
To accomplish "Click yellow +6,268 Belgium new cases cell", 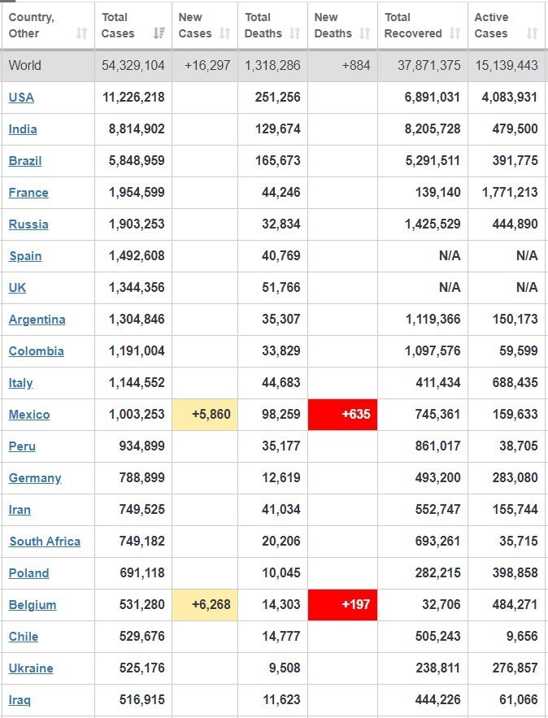I will (205, 605).
